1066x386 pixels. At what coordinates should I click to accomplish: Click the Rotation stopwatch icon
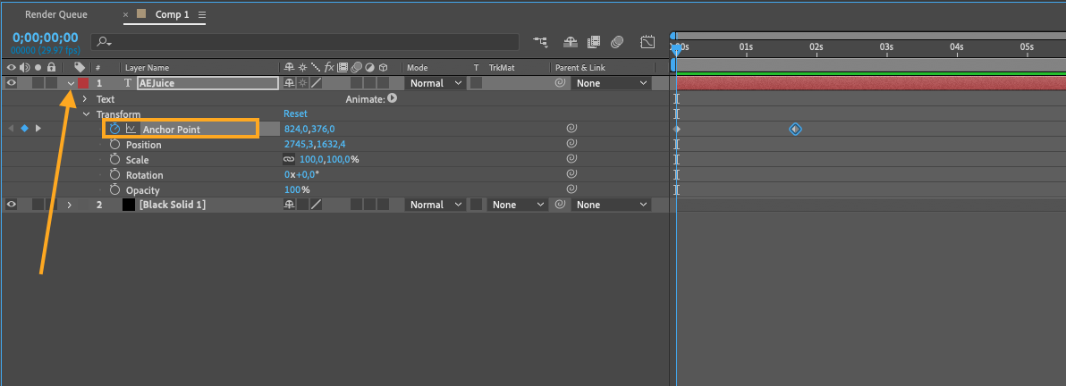tap(114, 174)
